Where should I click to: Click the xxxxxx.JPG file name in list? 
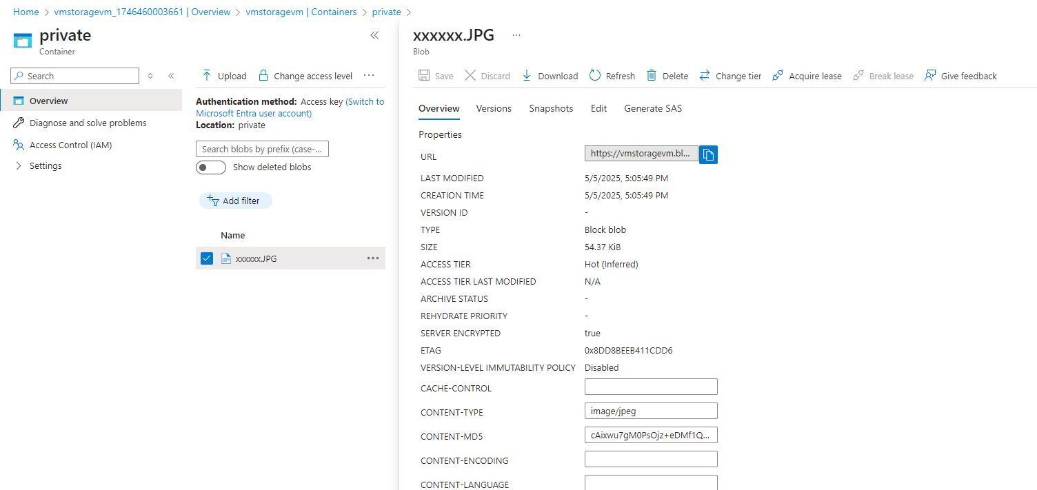(x=256, y=258)
